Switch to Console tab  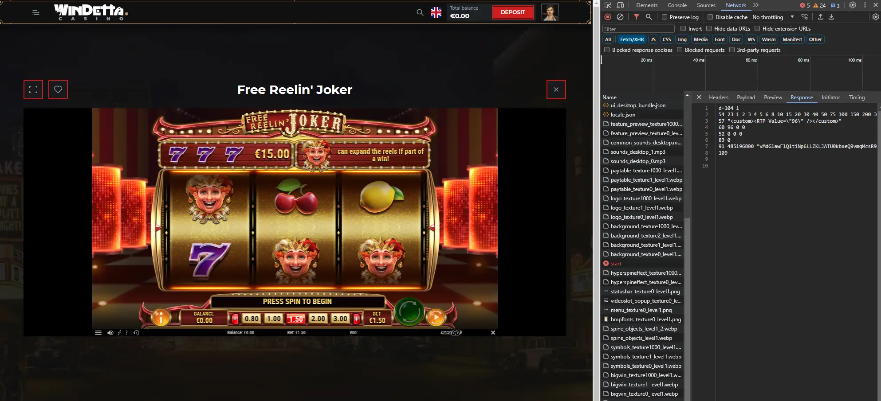pyautogui.click(x=677, y=5)
